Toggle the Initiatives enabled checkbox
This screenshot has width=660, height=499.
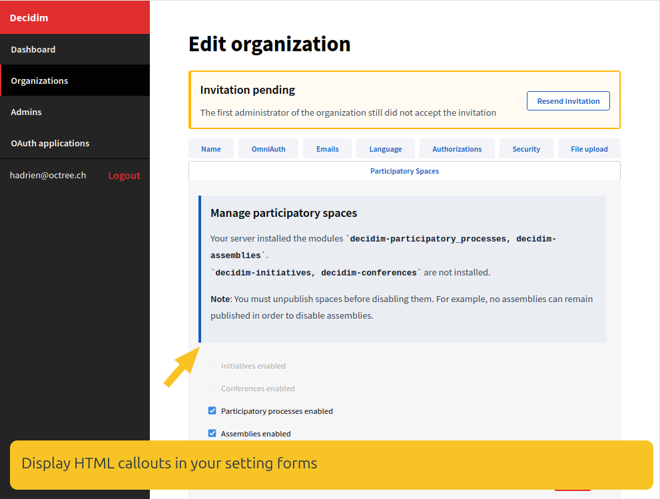(212, 365)
